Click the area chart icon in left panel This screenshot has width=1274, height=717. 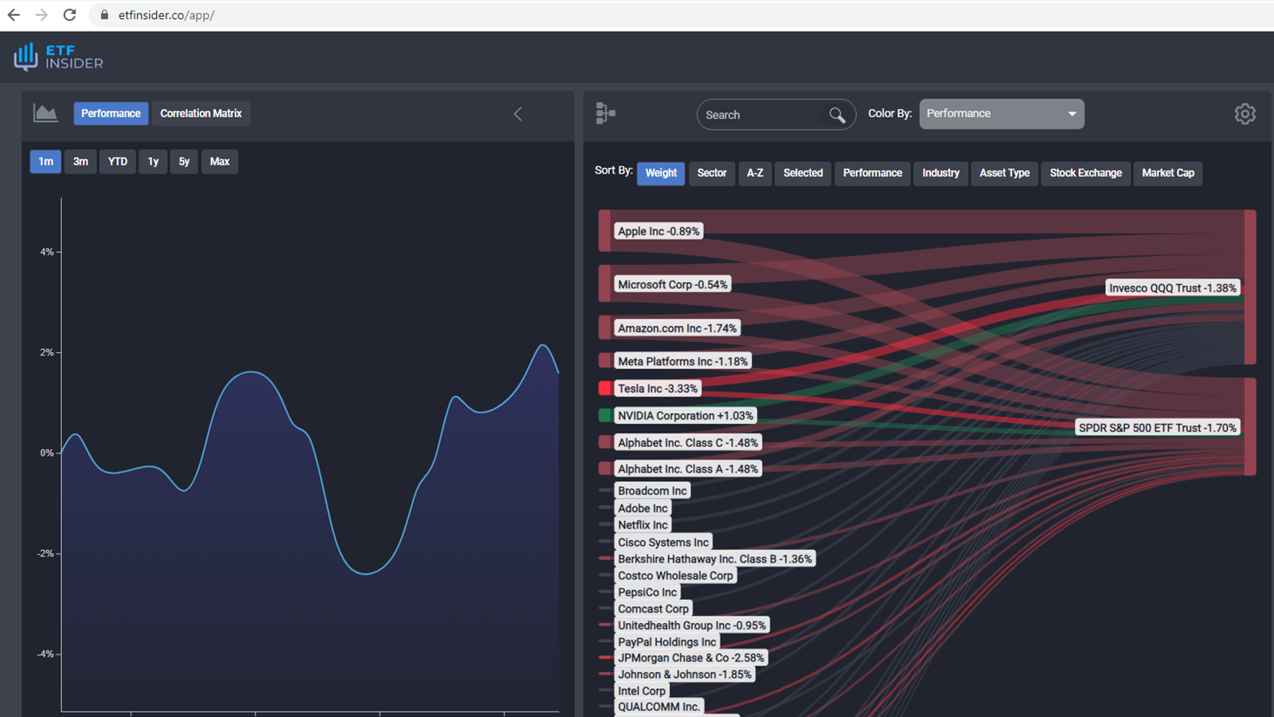[x=45, y=113]
